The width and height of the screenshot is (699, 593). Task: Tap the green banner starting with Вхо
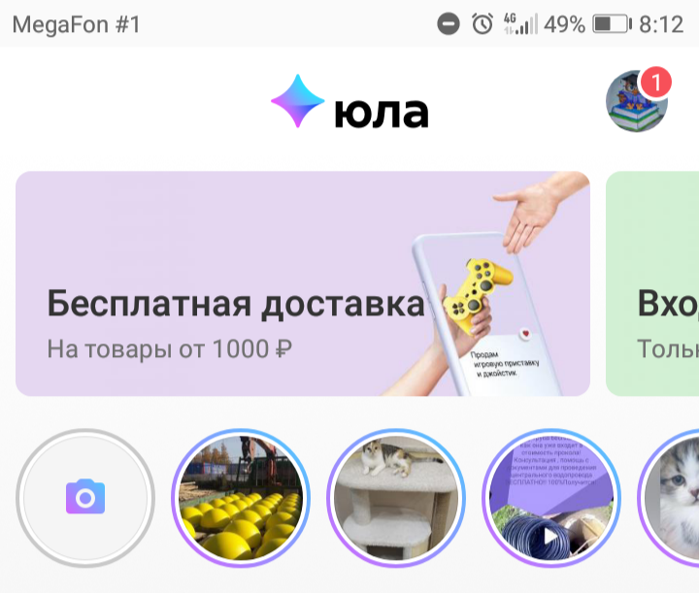click(x=652, y=283)
